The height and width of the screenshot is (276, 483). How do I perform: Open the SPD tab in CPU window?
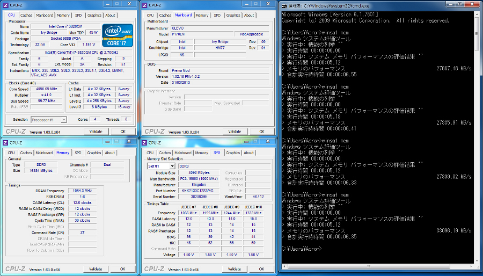click(x=78, y=15)
